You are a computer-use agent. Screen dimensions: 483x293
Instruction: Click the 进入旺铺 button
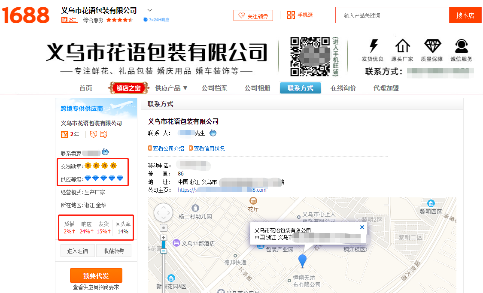pos(78,251)
